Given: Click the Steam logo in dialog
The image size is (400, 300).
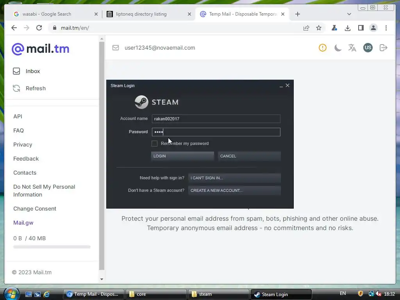Looking at the screenshot, I should coord(156,102).
